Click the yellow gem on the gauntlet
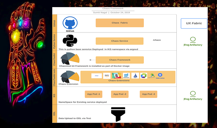 coord(15,36)
